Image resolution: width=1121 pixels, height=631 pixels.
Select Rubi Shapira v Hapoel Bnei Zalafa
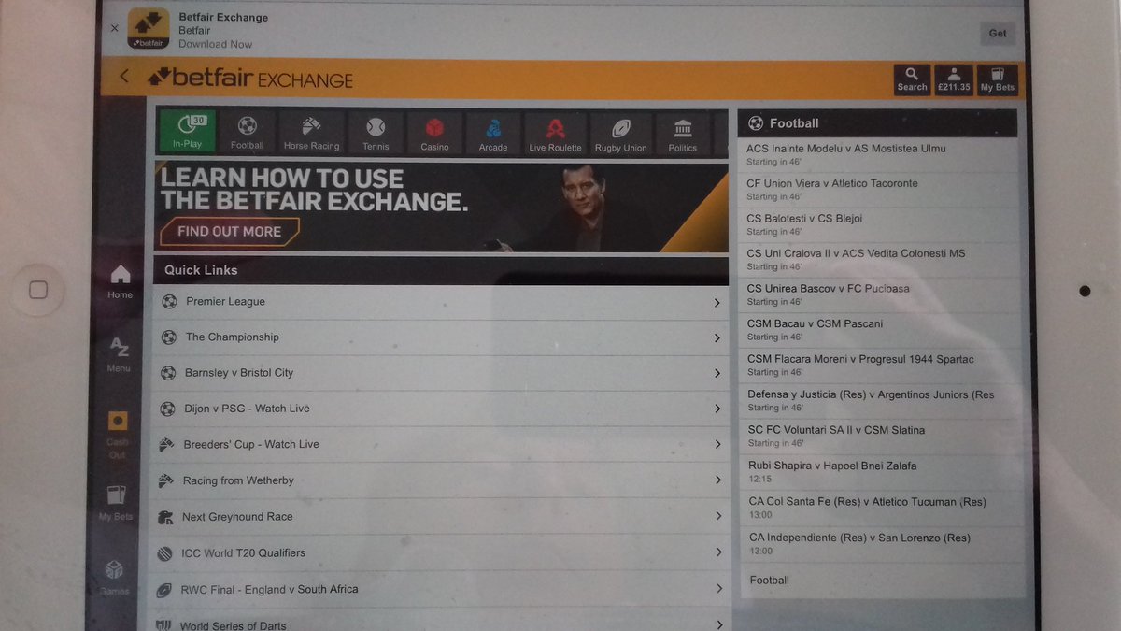point(882,472)
